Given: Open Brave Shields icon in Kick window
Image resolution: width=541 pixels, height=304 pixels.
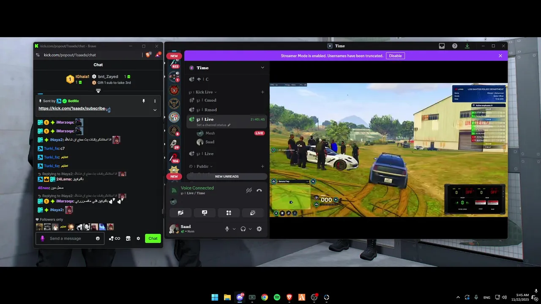Looking at the screenshot, I should tap(148, 55).
